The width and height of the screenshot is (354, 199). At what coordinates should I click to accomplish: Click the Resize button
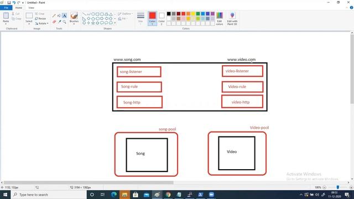coord(40,18)
